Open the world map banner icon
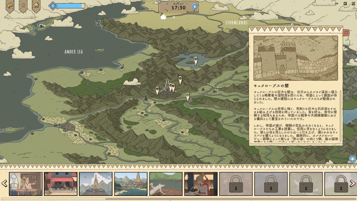Image resolution: width=357 pixels, height=201 pixels. (x=10, y=5)
